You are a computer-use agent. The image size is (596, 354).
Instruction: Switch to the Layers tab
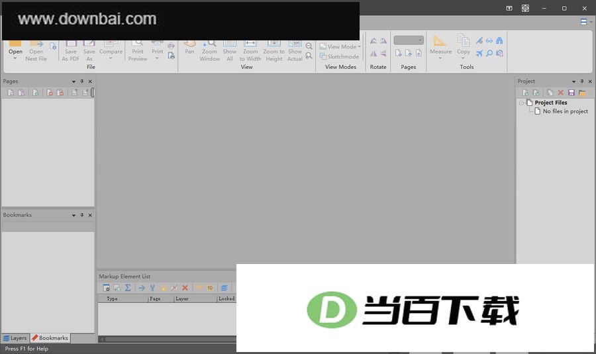coord(15,338)
